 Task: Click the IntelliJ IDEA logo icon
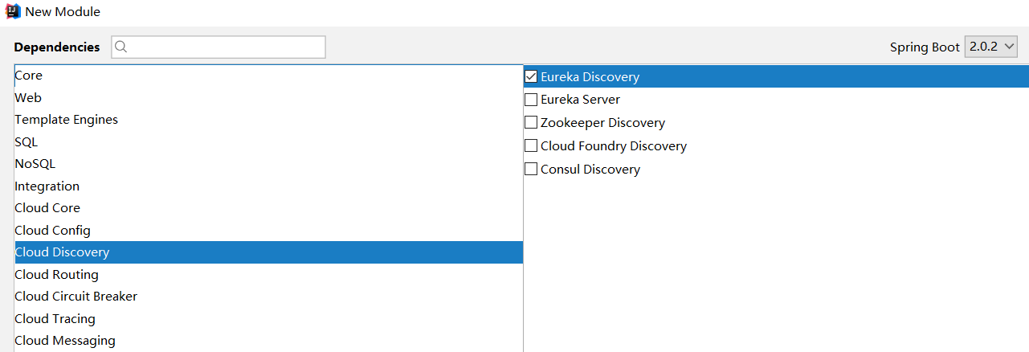click(x=13, y=12)
